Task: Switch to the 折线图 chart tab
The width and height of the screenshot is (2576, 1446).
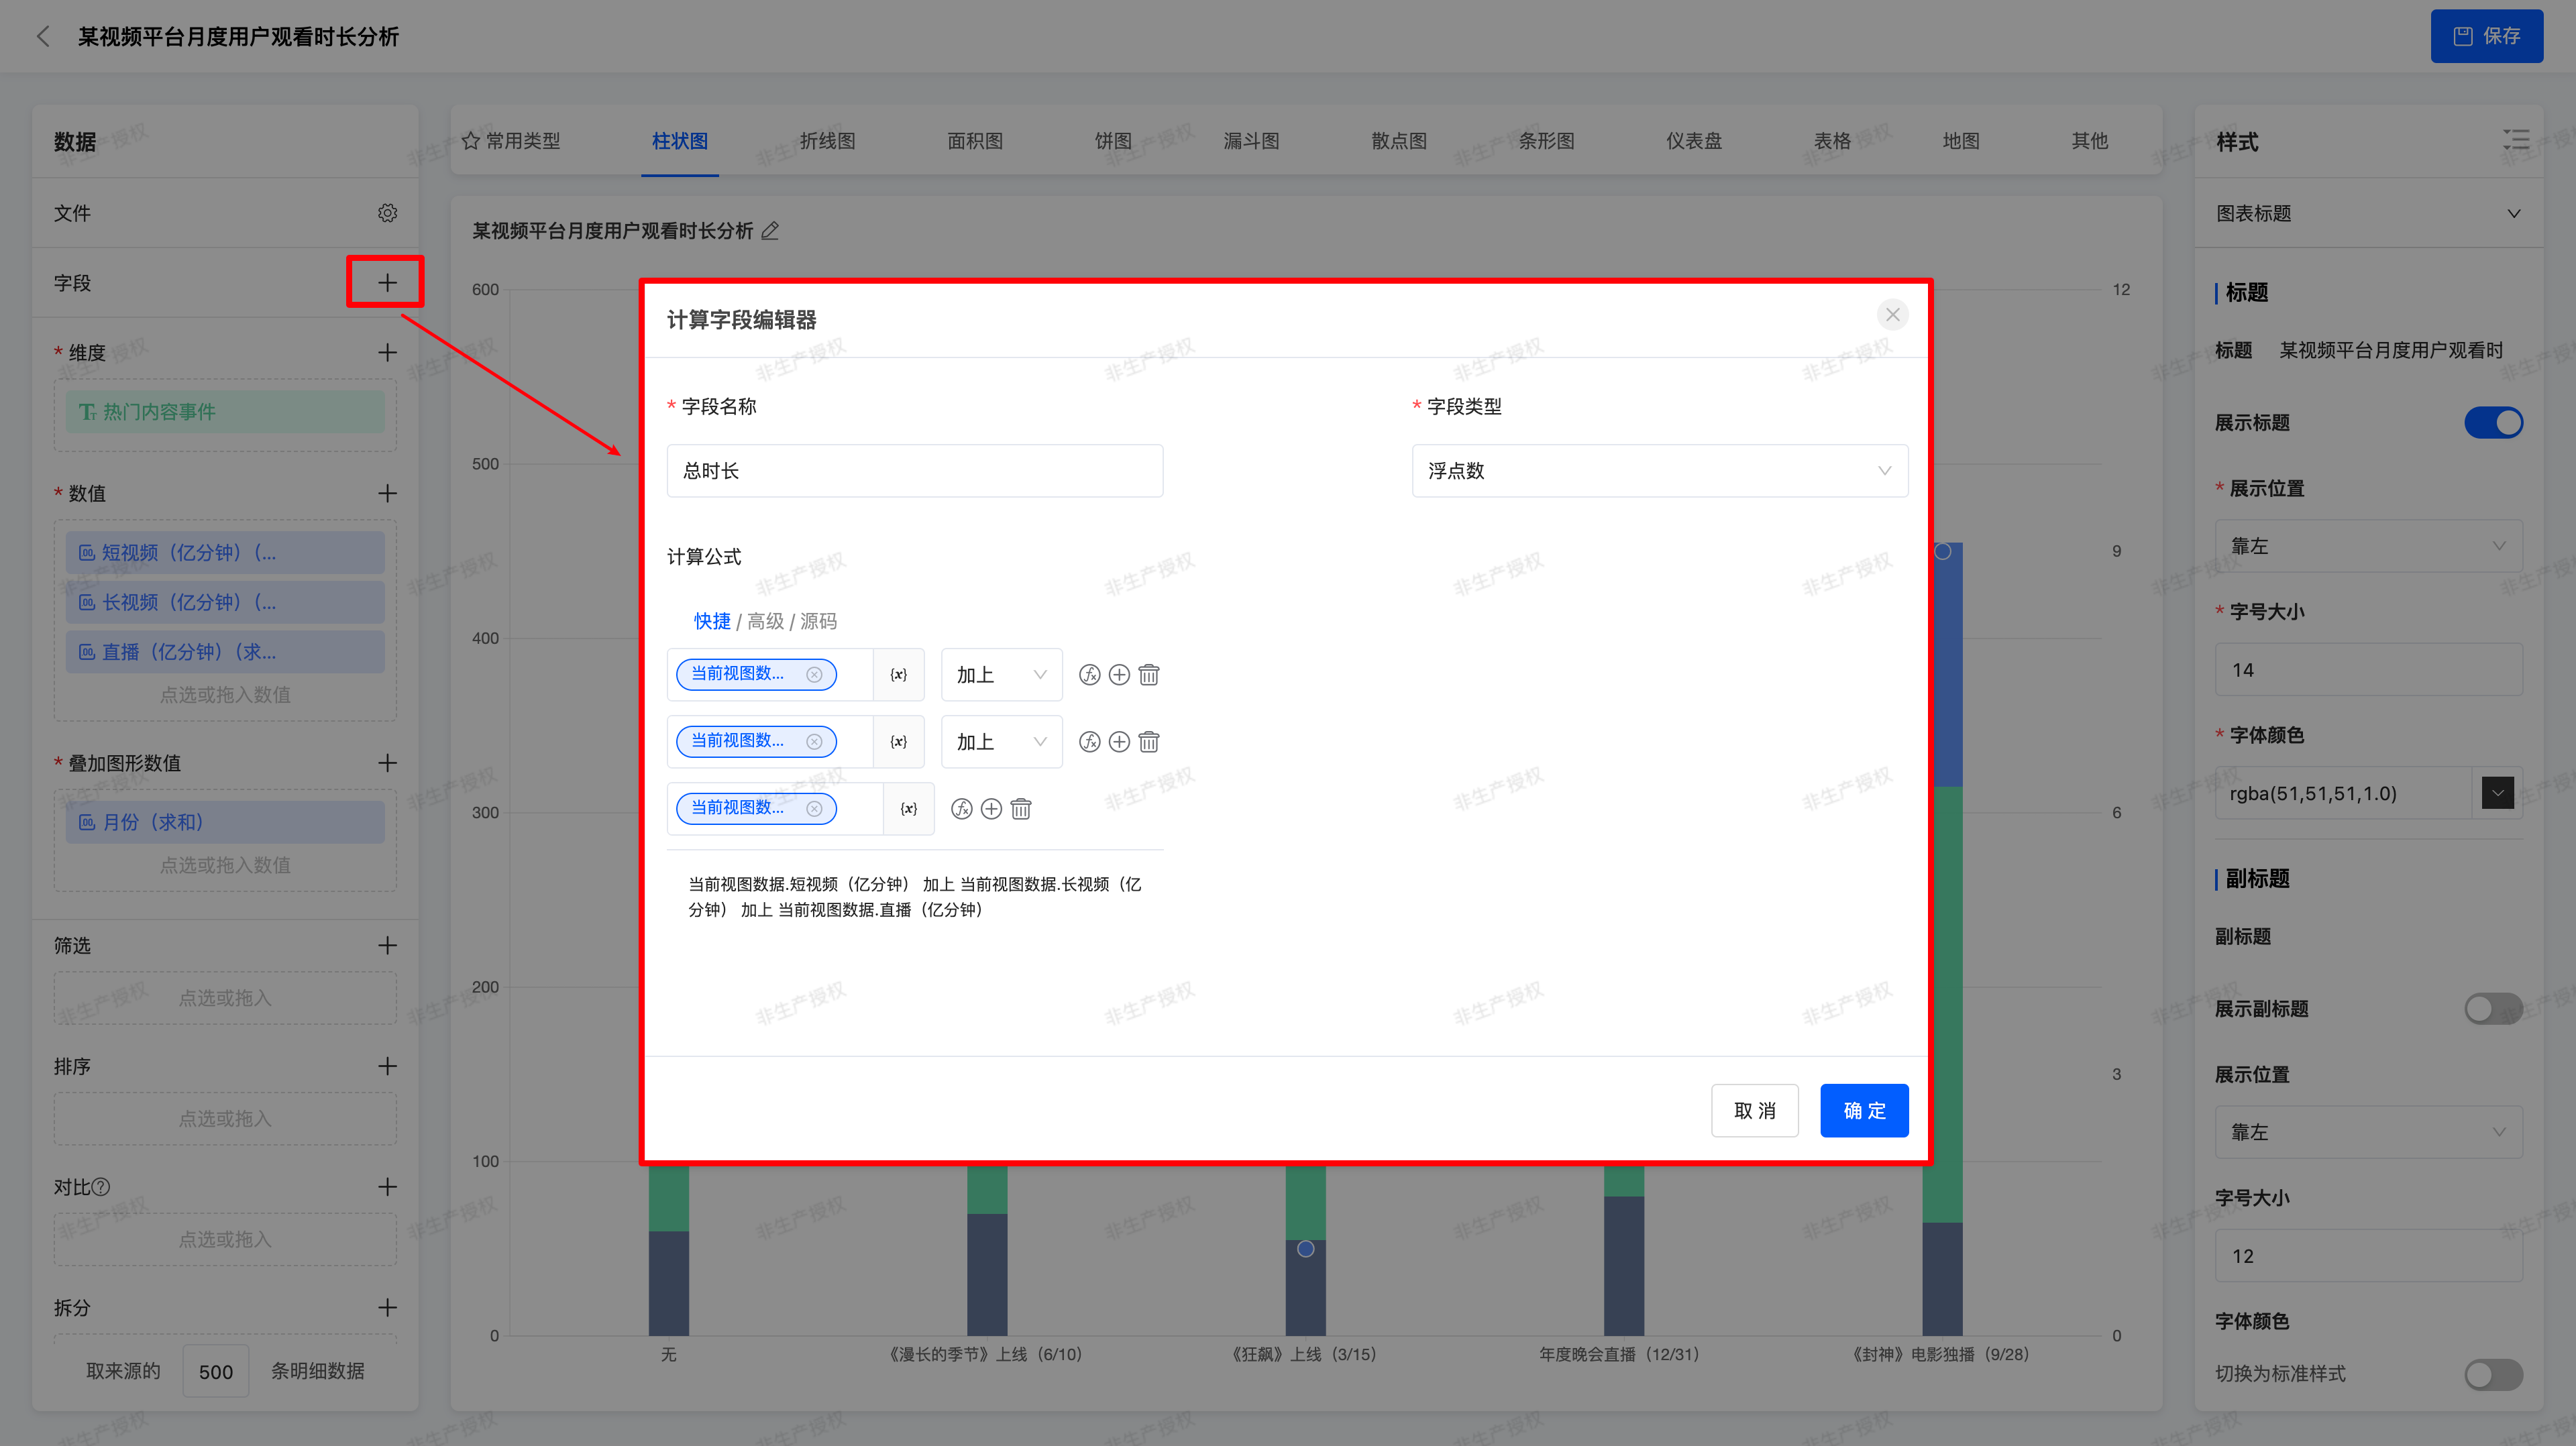Action: [827, 141]
